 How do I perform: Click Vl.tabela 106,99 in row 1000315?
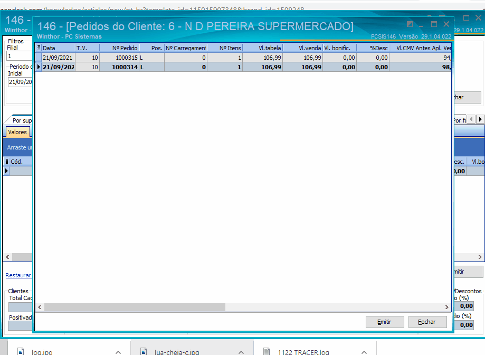(263, 58)
